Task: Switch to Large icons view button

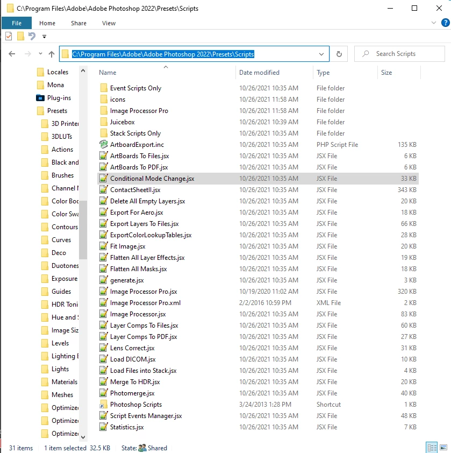Action: point(443,448)
